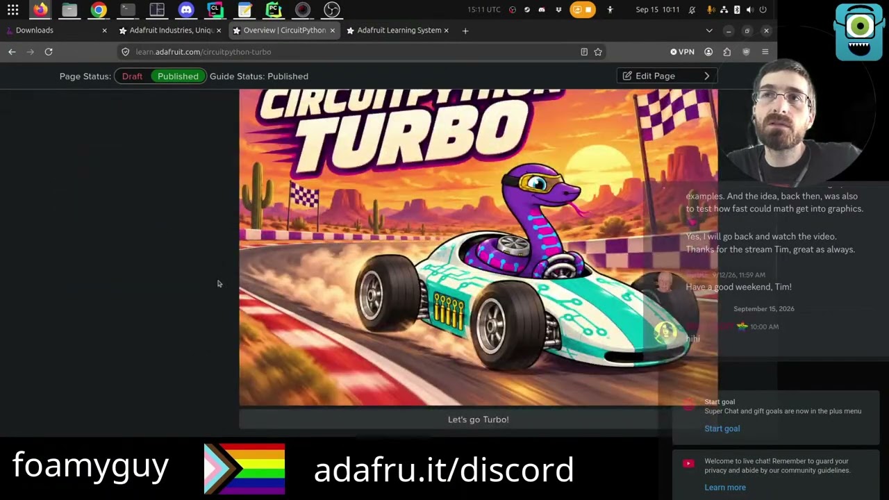Switch page status to Draft
The width and height of the screenshot is (889, 500).
tap(132, 76)
